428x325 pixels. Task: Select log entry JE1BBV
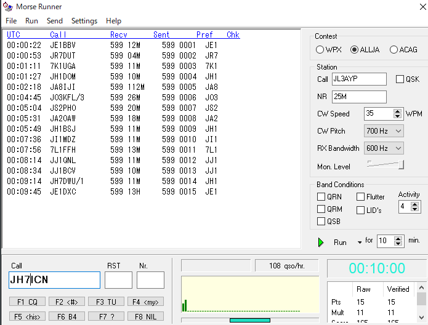coord(112,45)
